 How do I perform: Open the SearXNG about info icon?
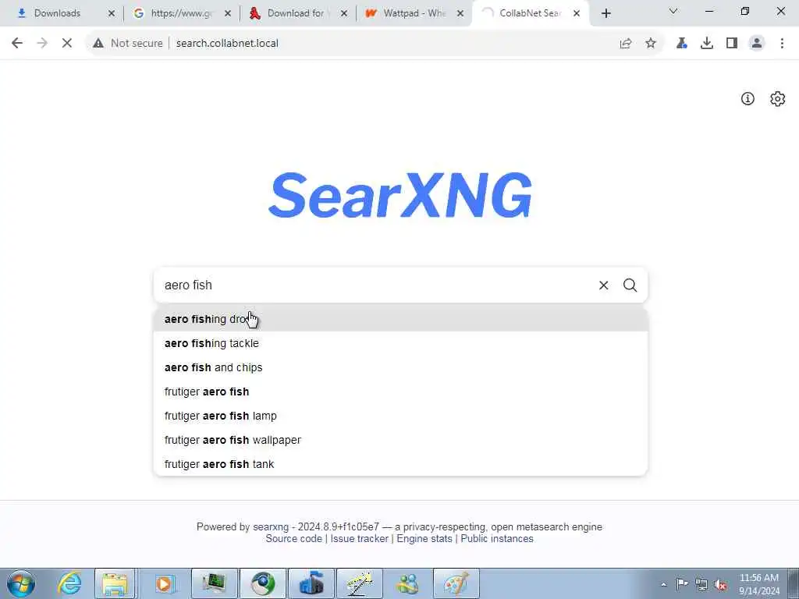pyautogui.click(x=747, y=99)
